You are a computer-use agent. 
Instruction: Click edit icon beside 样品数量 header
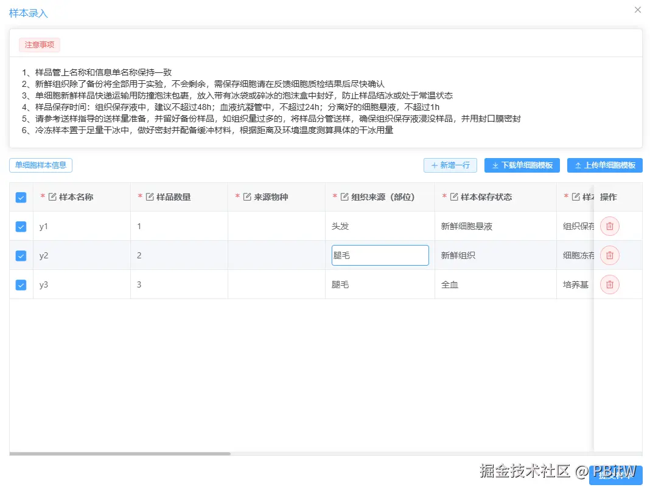coord(150,196)
